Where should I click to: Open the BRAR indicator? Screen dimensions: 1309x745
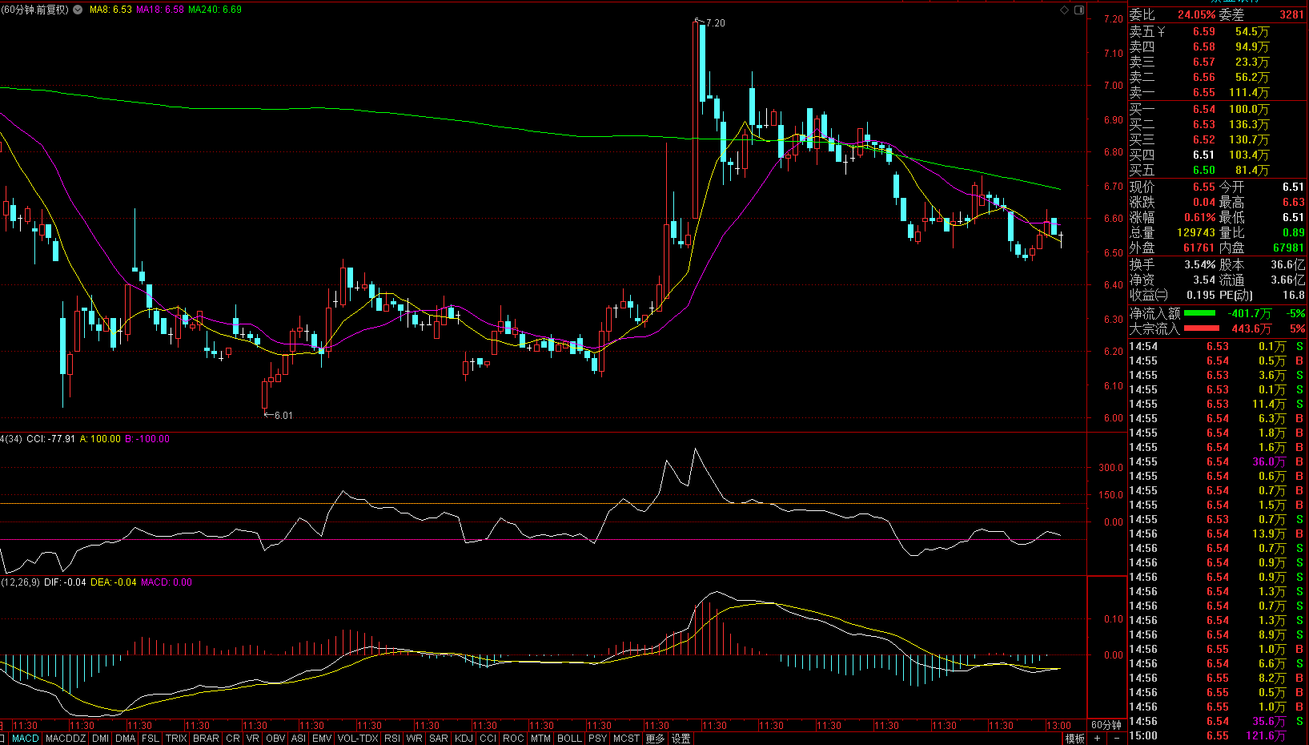(206, 739)
